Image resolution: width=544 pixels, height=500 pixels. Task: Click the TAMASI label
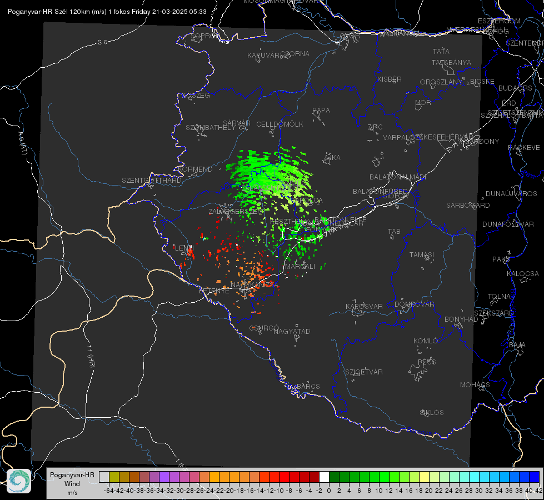[422, 254]
